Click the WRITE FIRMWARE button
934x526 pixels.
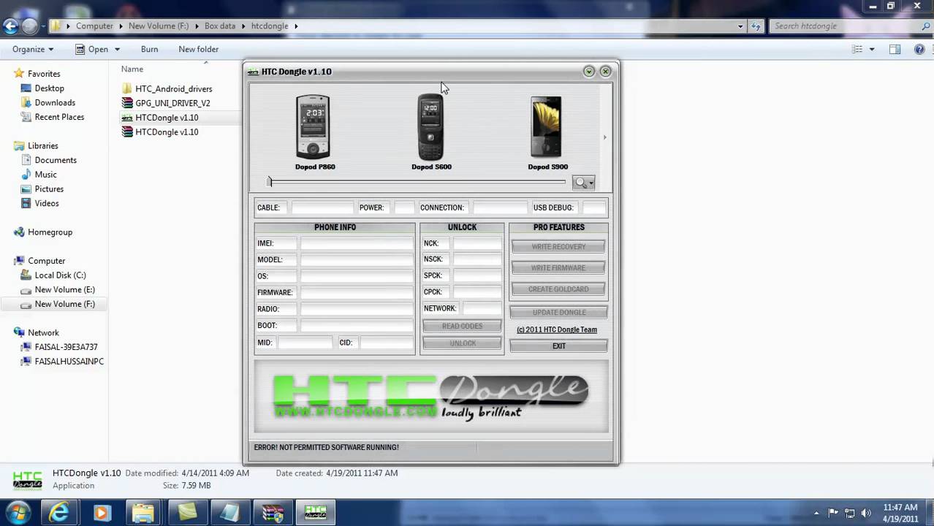point(558,268)
